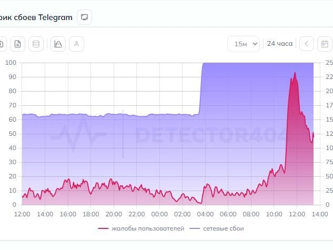Viewport: 333px width, 250px height.
Task: Click the Telegram outage chart title
Action: coord(36,17)
